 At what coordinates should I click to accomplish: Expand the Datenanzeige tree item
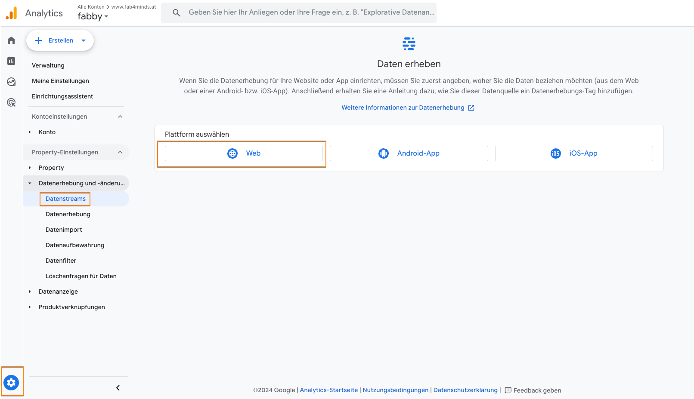pyautogui.click(x=30, y=292)
